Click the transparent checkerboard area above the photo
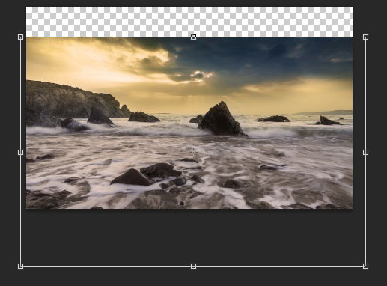 coord(189,22)
